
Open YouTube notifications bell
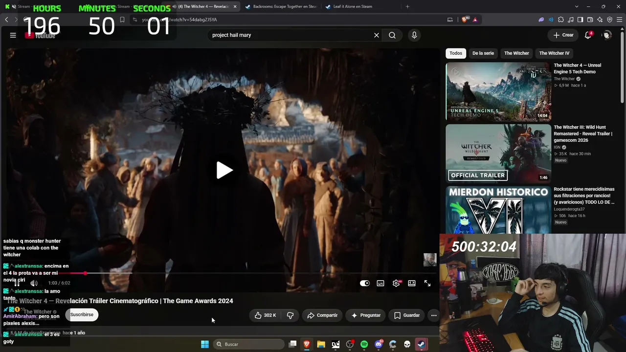[x=588, y=35]
